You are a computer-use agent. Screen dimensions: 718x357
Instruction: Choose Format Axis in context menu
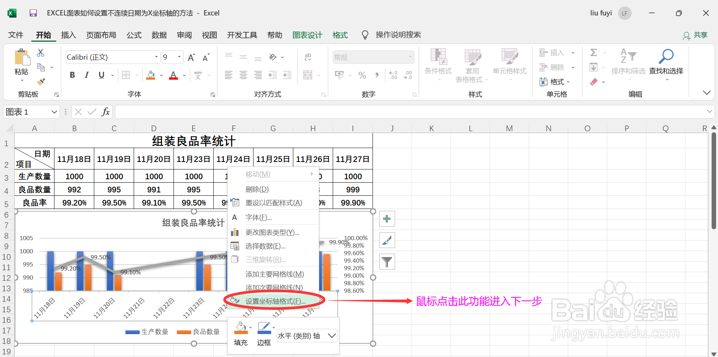click(273, 301)
